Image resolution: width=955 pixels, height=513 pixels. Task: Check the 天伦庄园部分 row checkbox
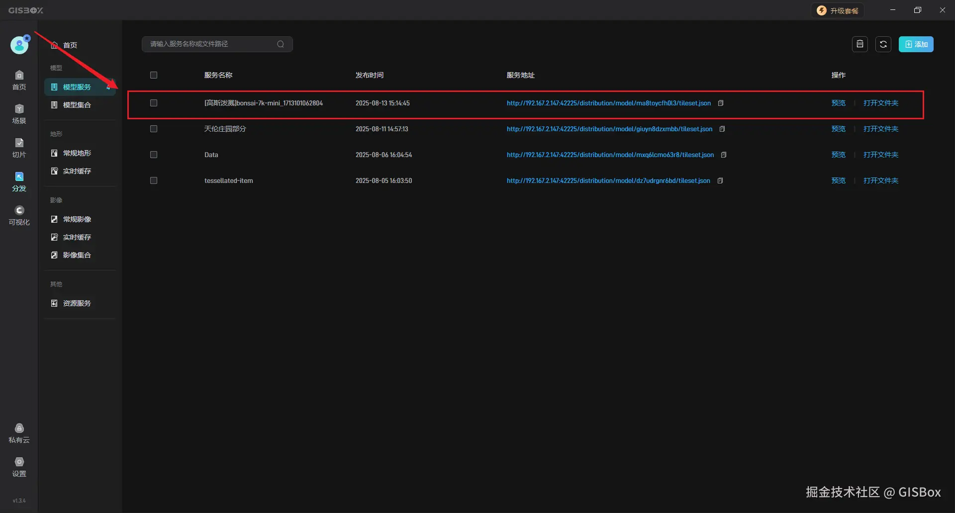[x=154, y=129]
